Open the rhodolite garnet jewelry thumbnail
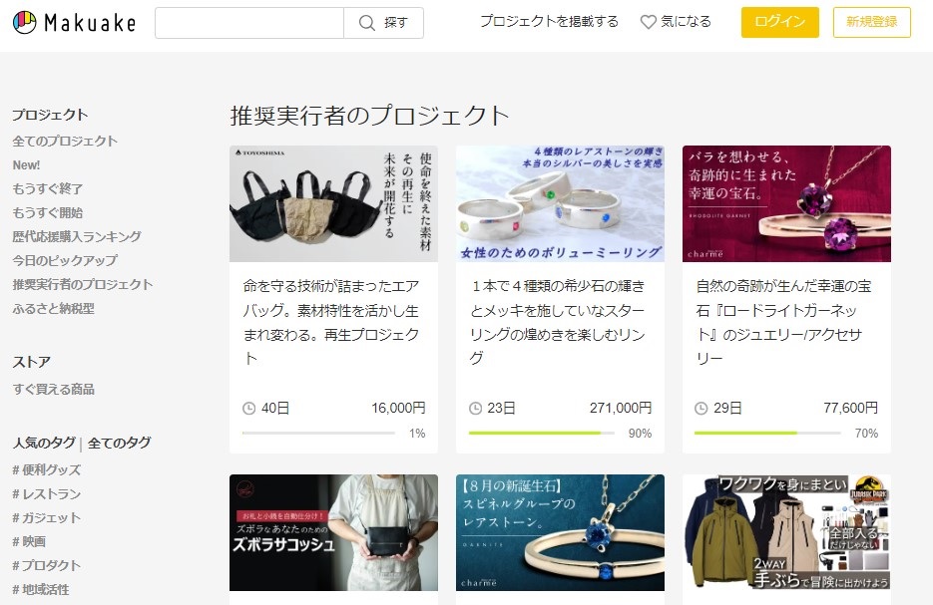Image resolution: width=933 pixels, height=605 pixels. click(786, 203)
